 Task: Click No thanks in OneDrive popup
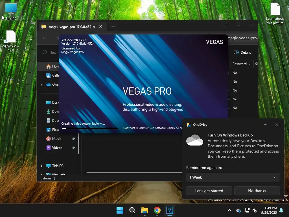point(257,191)
